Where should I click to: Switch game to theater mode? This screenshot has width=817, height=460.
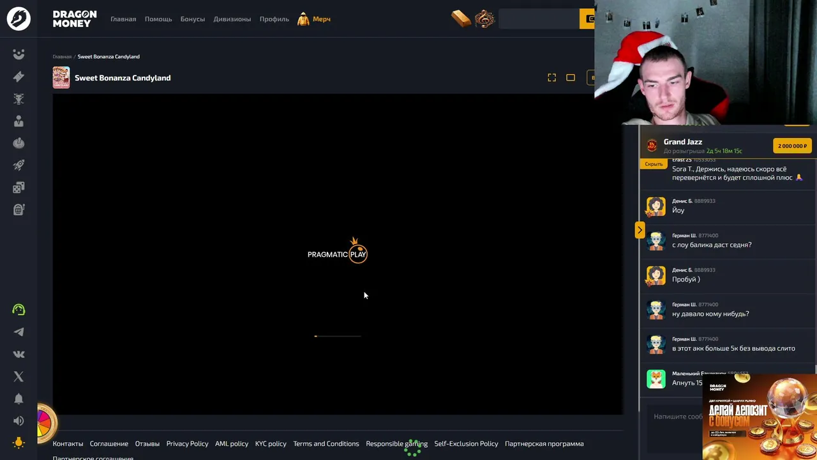coord(571,78)
